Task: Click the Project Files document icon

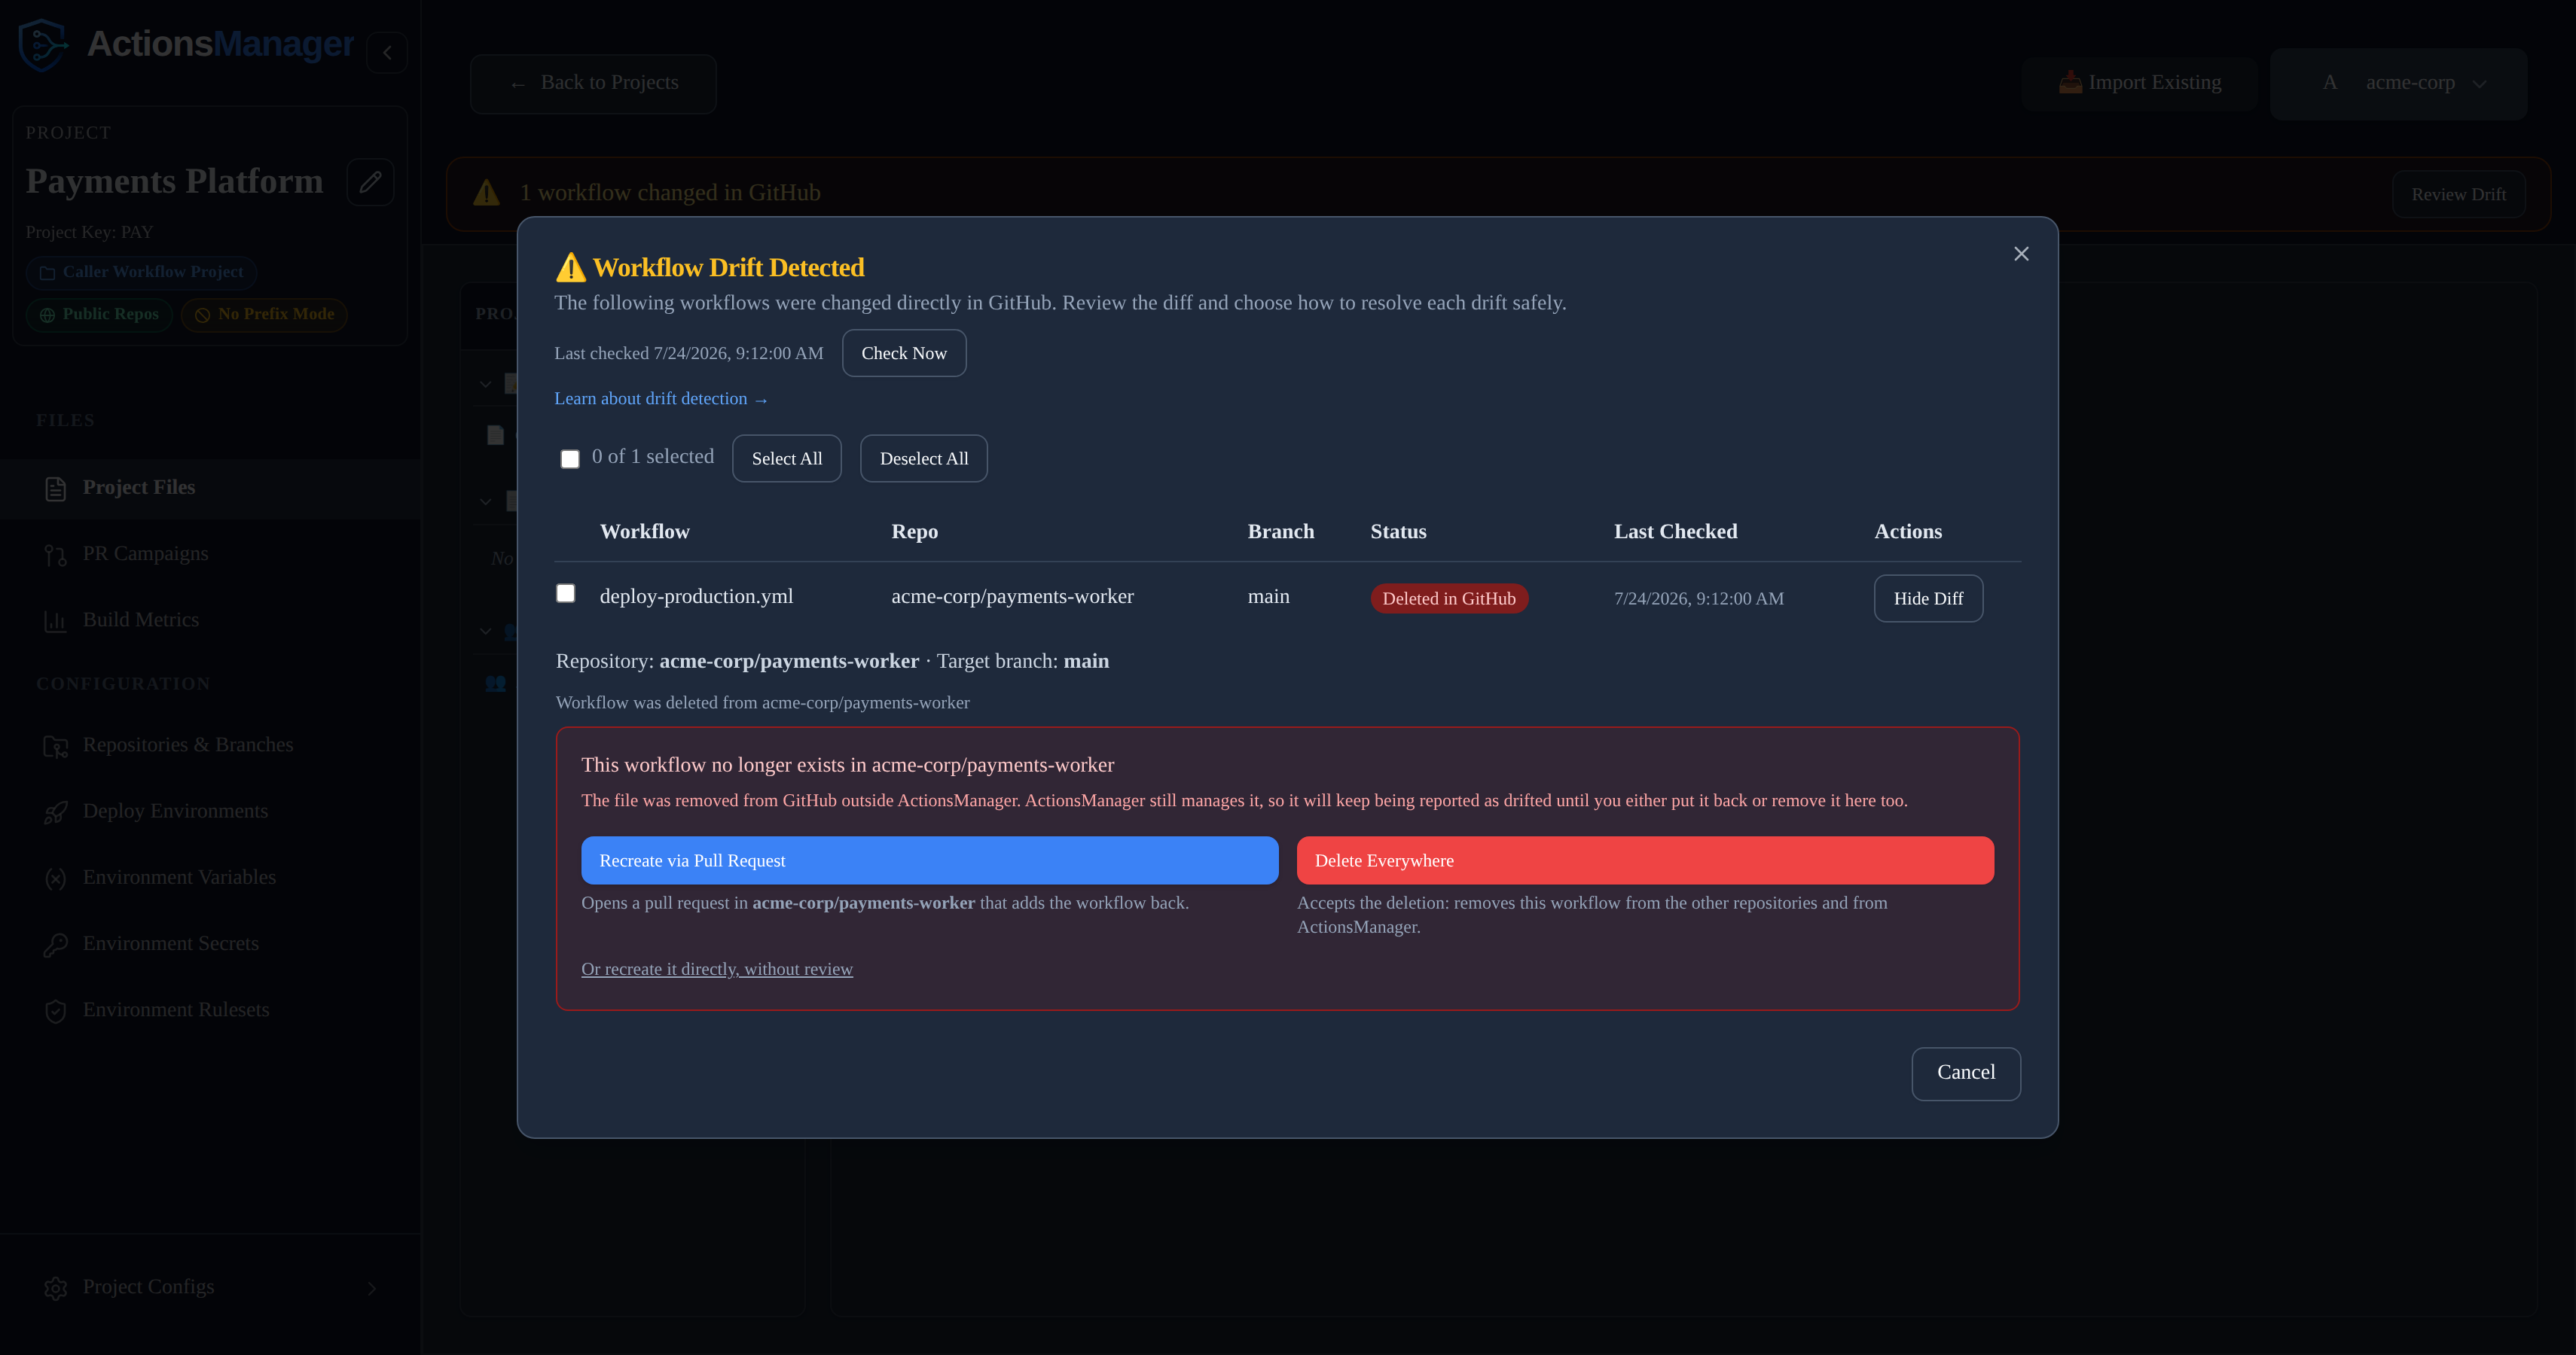Action: pyautogui.click(x=56, y=489)
